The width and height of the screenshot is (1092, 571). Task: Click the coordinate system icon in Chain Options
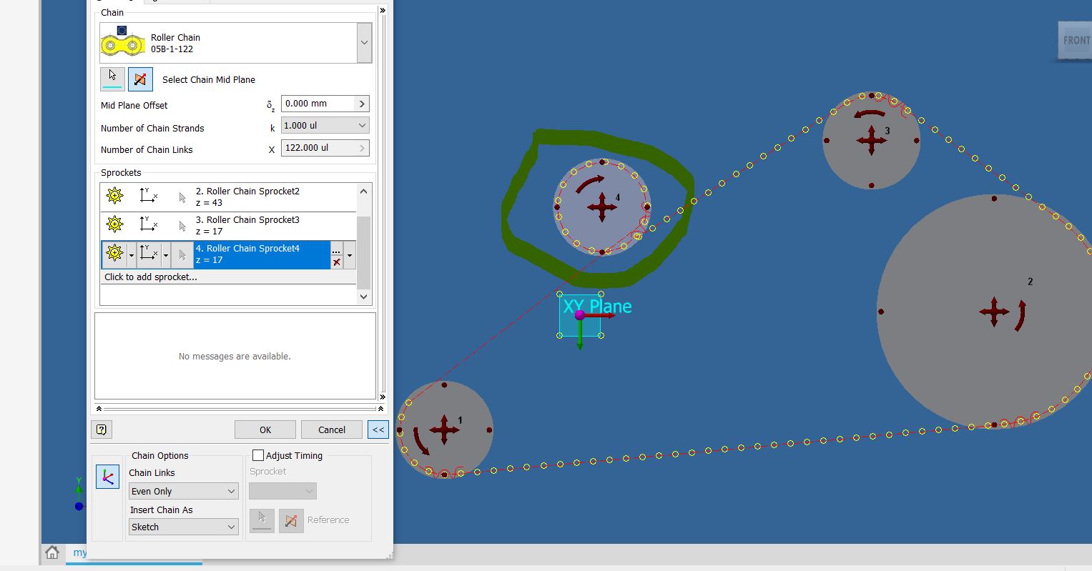[107, 477]
